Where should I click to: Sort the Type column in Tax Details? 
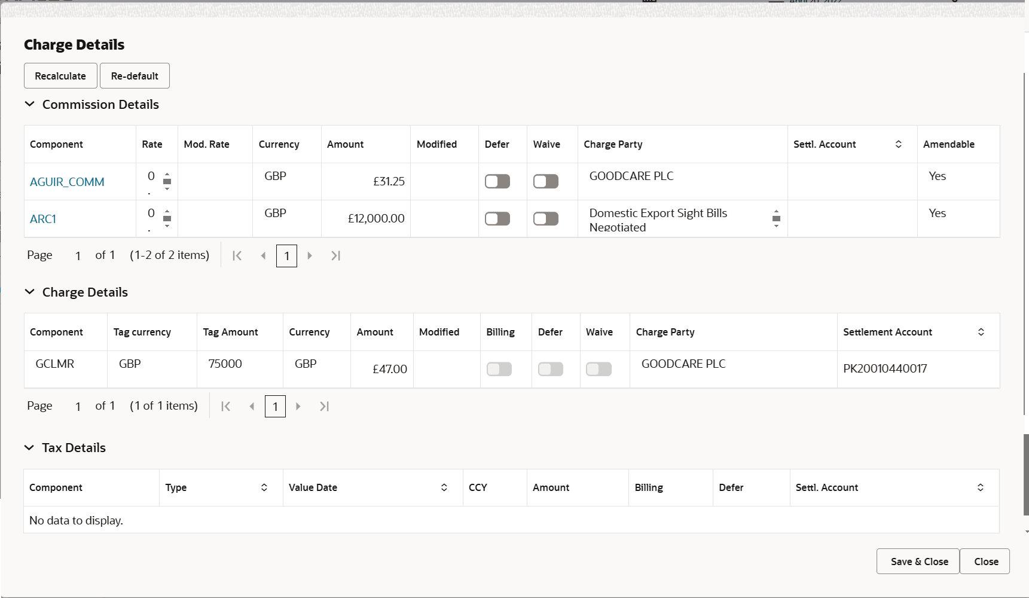click(264, 487)
